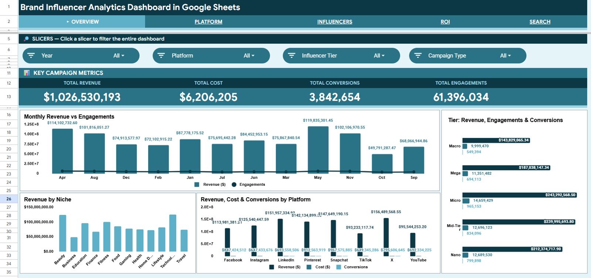The width and height of the screenshot is (591, 278).
Task: Click the May revenue bar
Action: coord(318,150)
